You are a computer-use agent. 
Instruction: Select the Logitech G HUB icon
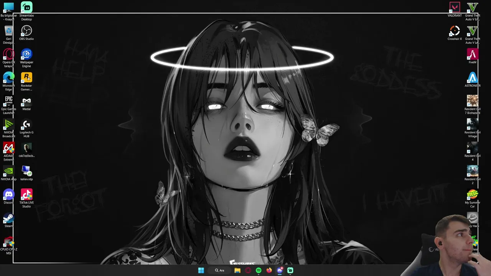coord(26,125)
